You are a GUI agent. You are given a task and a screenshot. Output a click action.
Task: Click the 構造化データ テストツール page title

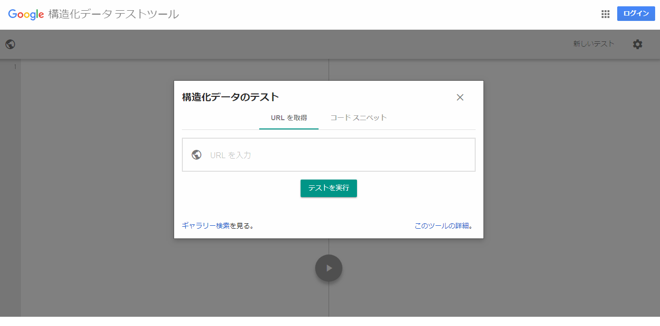pos(114,15)
